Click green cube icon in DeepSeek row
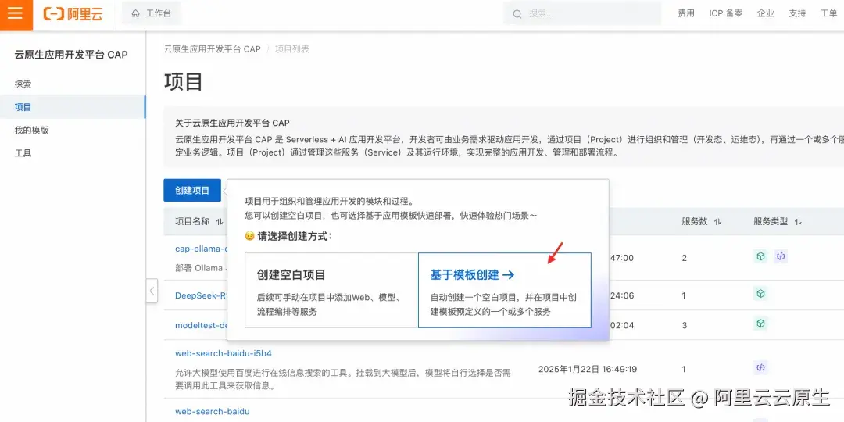Image resolution: width=844 pixels, height=422 pixels. point(760,294)
